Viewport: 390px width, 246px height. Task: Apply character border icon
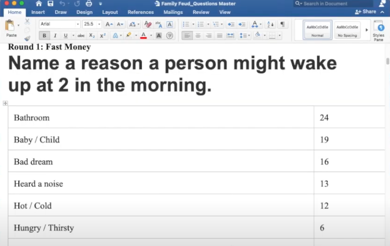click(x=170, y=24)
